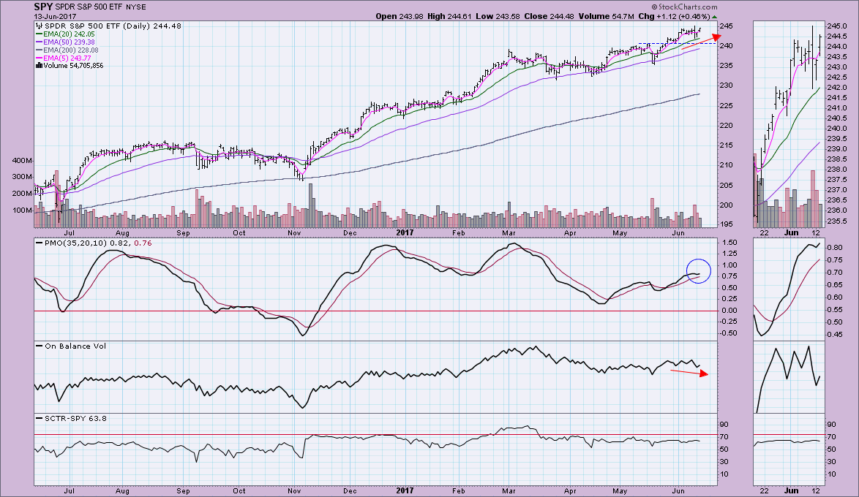This screenshot has width=859, height=497.
Task: Select the 'SPDR S&P 500 ETF NYSE' title text
Action: pyautogui.click(x=102, y=7)
